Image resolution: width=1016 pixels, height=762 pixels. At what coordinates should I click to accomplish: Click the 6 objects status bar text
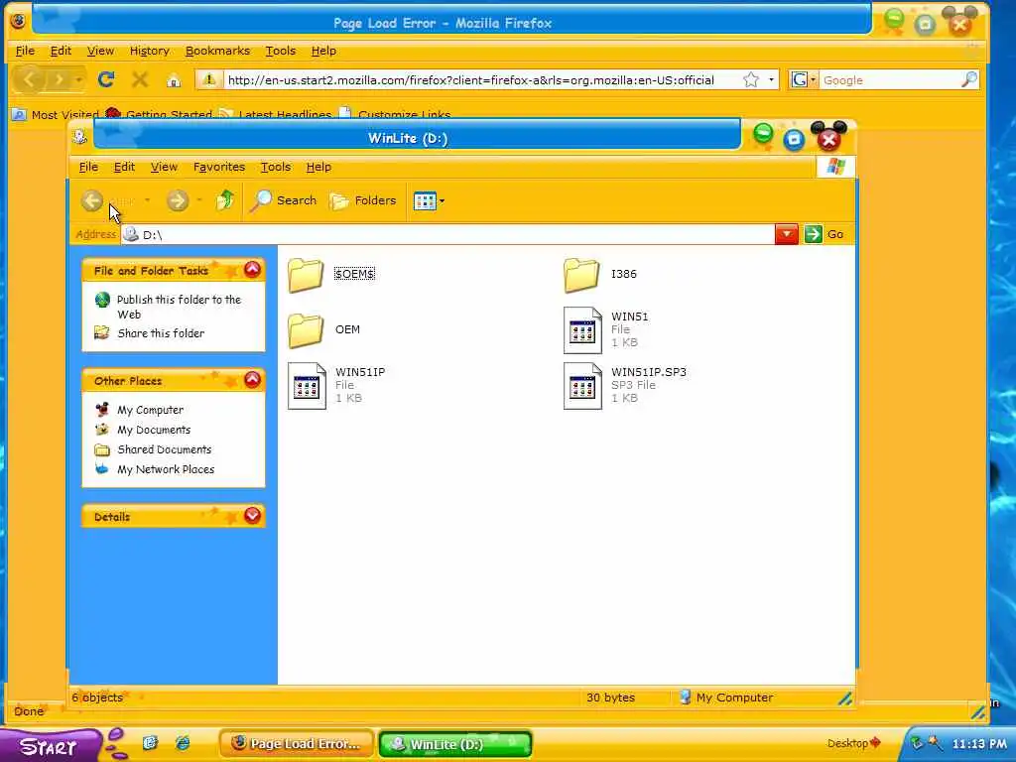pyautogui.click(x=97, y=698)
